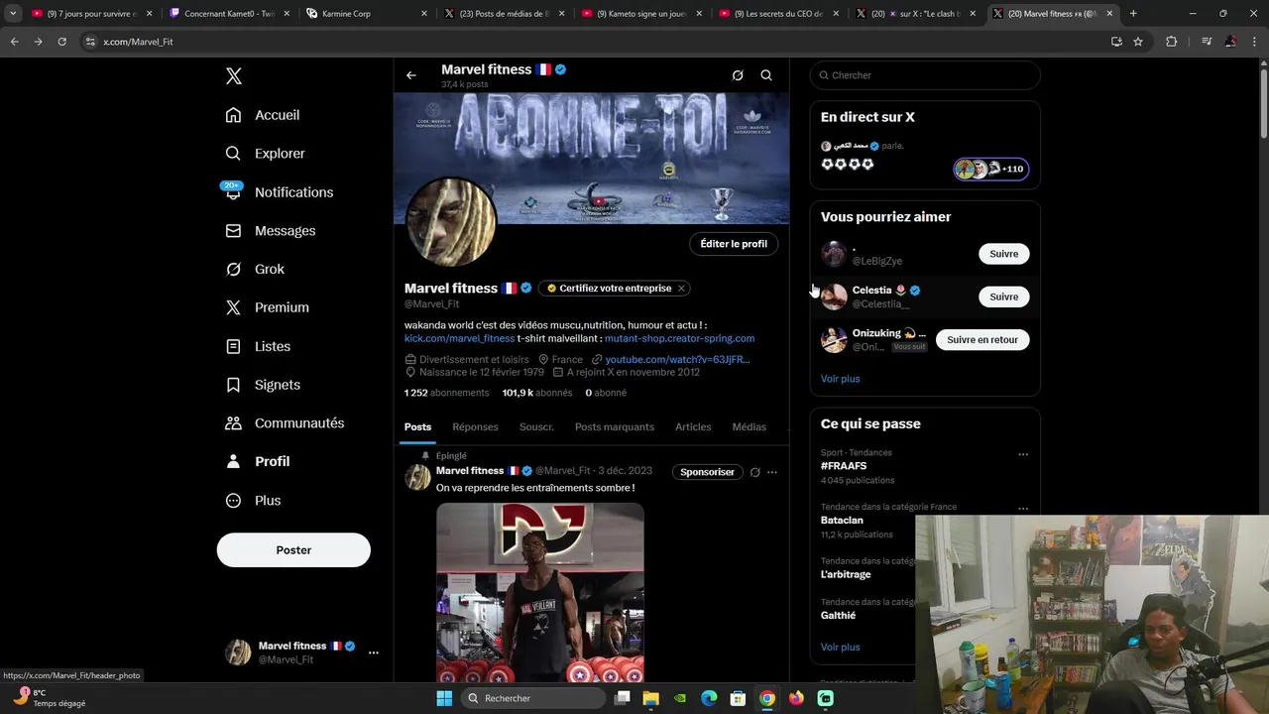Open Grok action on pinned post
1269x714 pixels.
click(754, 472)
